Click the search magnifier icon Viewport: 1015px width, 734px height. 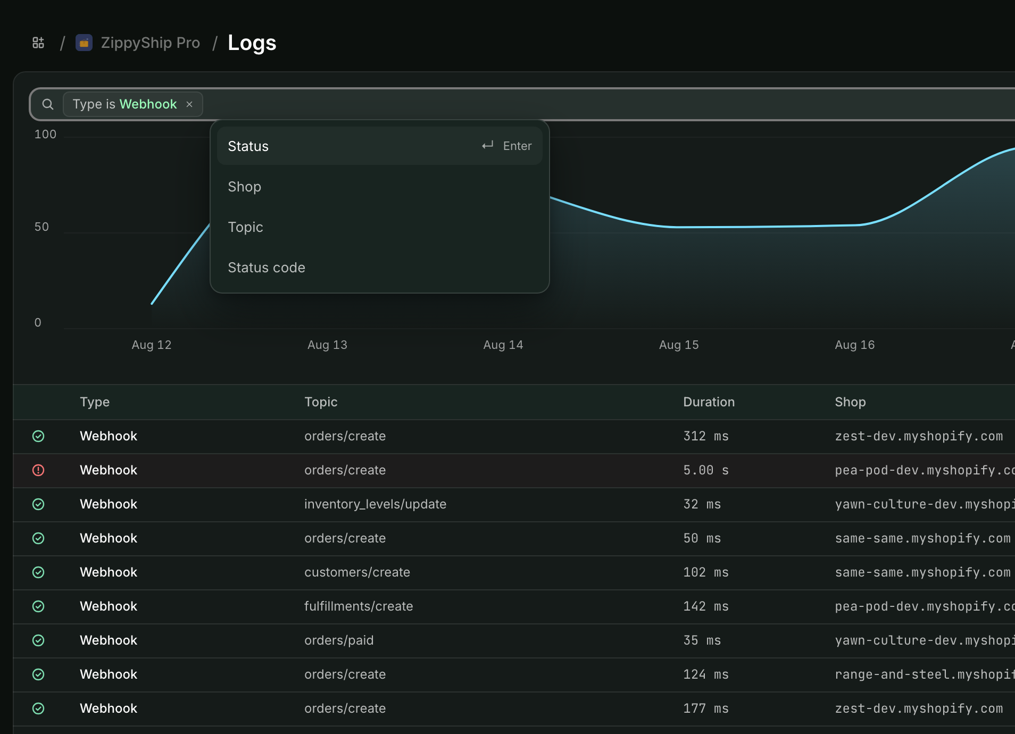48,104
